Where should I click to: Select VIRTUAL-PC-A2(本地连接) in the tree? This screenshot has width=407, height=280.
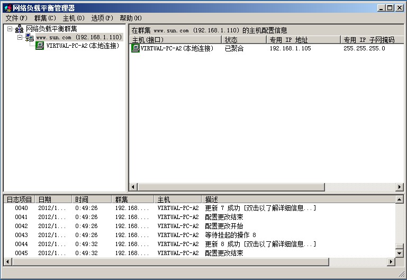click(x=83, y=46)
